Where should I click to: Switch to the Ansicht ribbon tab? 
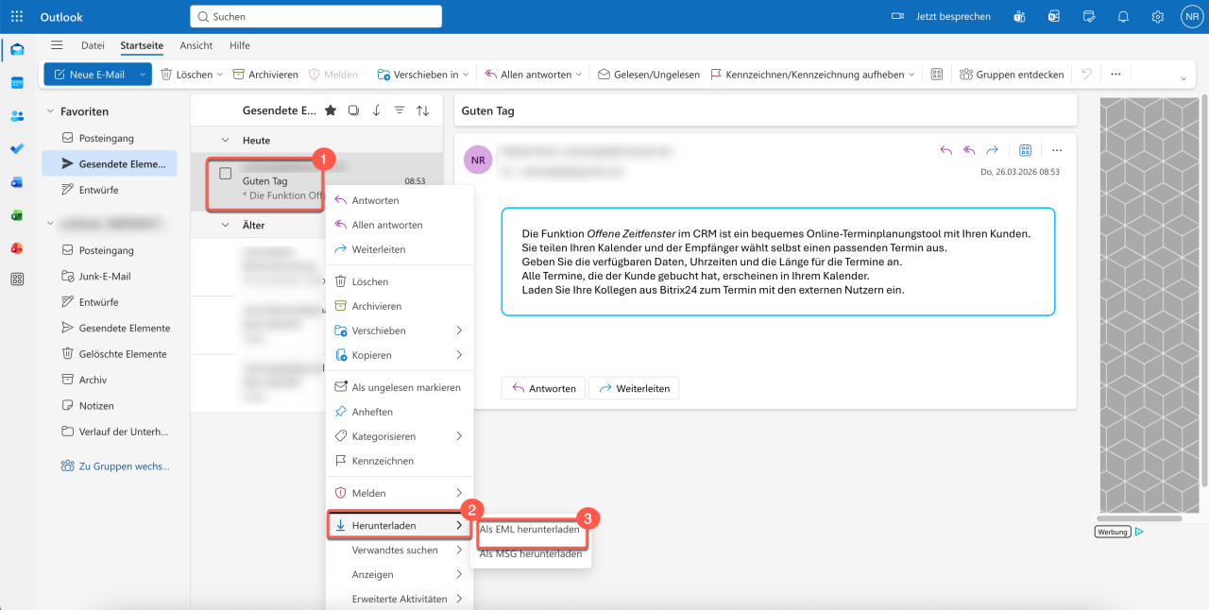tap(196, 45)
